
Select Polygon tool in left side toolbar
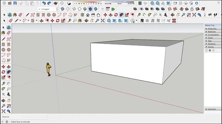(9, 50)
